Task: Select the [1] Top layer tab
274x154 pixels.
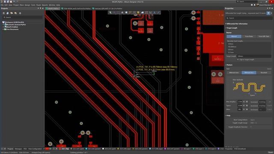Action: [64, 149]
